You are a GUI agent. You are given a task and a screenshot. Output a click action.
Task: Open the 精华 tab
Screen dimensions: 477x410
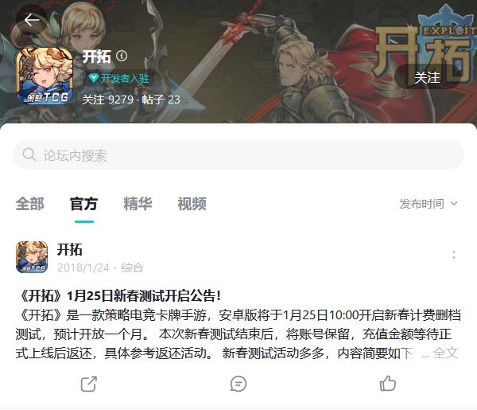(x=138, y=204)
